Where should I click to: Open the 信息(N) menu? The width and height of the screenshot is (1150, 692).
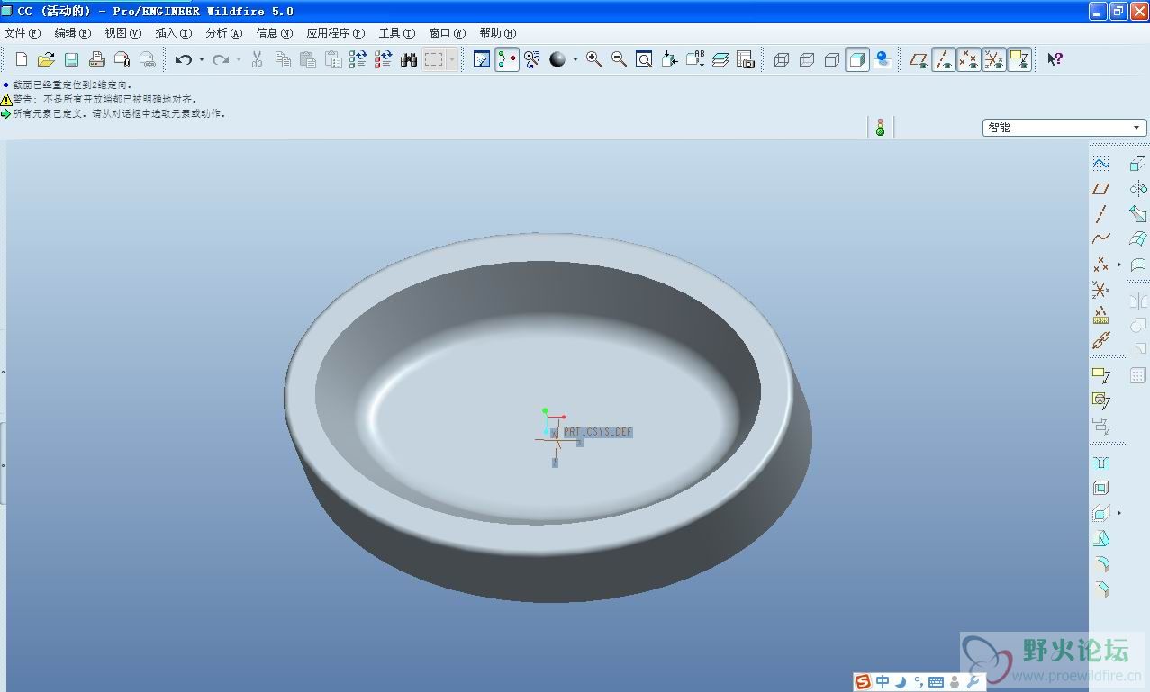(x=275, y=33)
